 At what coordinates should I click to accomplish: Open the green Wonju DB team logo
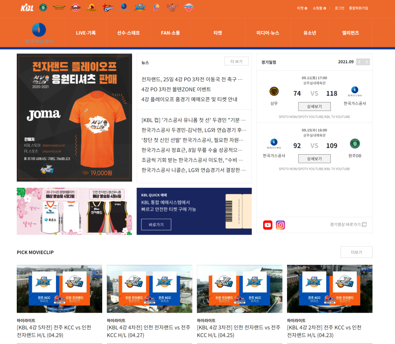tap(43, 7)
